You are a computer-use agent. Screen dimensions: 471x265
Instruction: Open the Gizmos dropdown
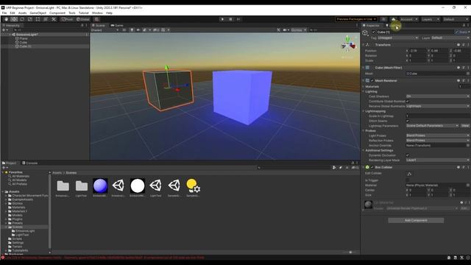pos(299,30)
